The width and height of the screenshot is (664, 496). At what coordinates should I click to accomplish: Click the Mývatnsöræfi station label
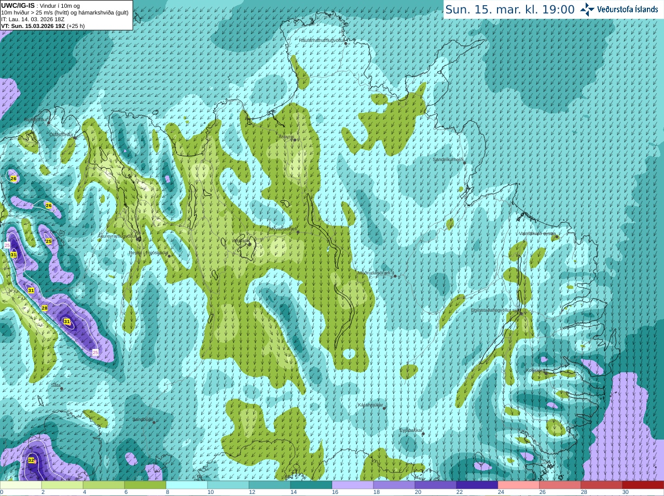(283, 228)
